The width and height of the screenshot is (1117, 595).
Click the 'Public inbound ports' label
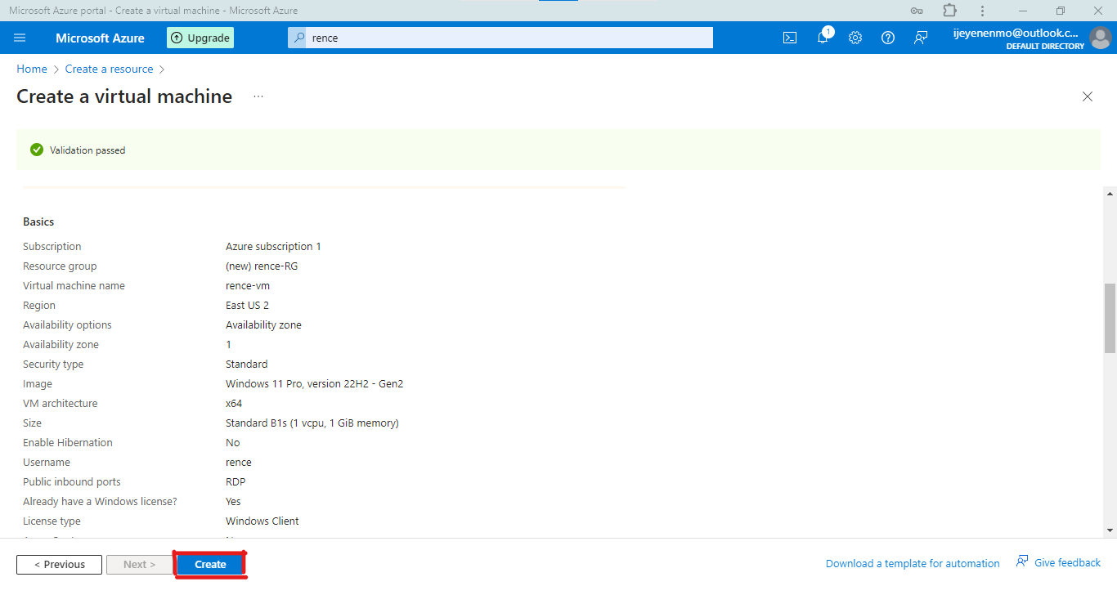coord(72,482)
